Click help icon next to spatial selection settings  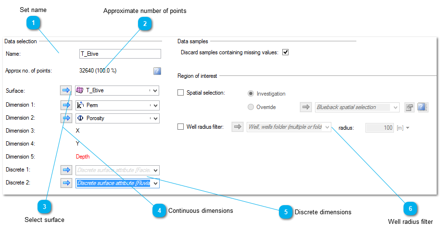point(423,107)
